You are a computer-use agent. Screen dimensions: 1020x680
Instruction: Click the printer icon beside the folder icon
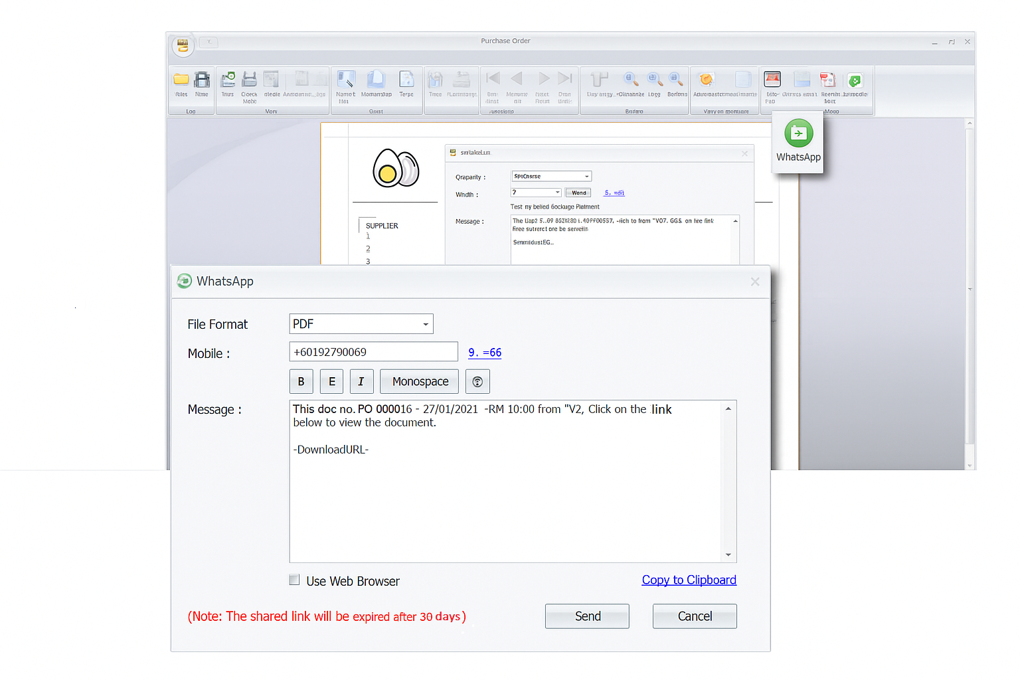pos(203,80)
